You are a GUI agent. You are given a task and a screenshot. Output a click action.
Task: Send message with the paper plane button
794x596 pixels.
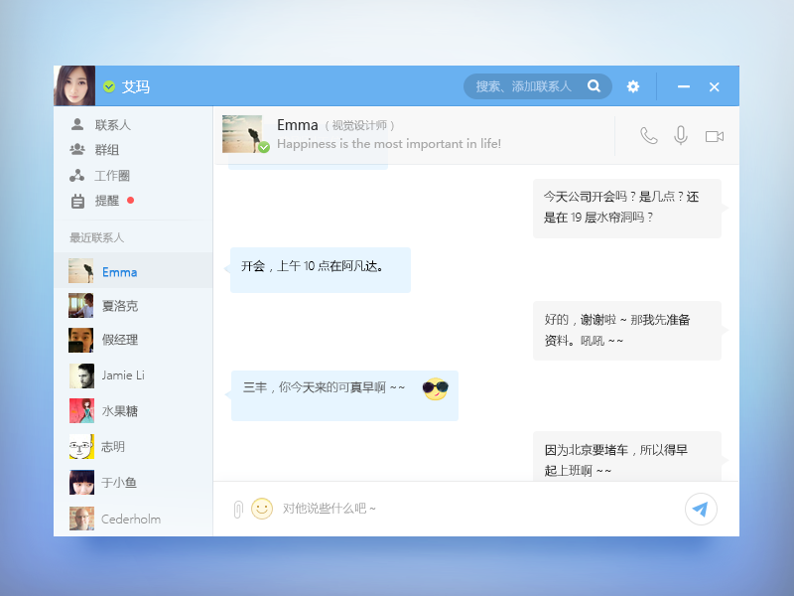coord(701,509)
